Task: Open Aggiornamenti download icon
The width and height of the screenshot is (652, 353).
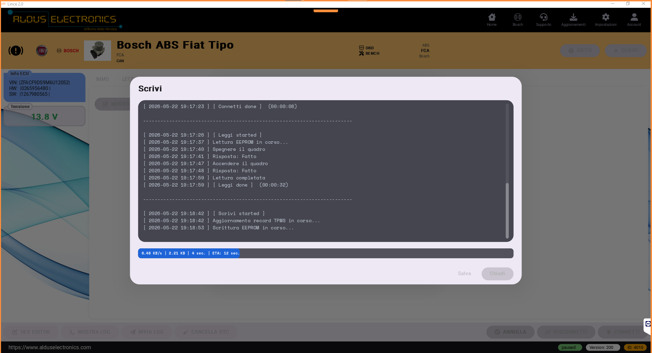Action: [x=573, y=20]
